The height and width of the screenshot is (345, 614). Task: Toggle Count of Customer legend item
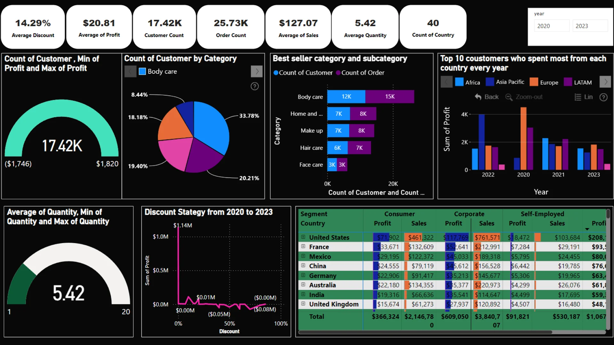coord(303,73)
